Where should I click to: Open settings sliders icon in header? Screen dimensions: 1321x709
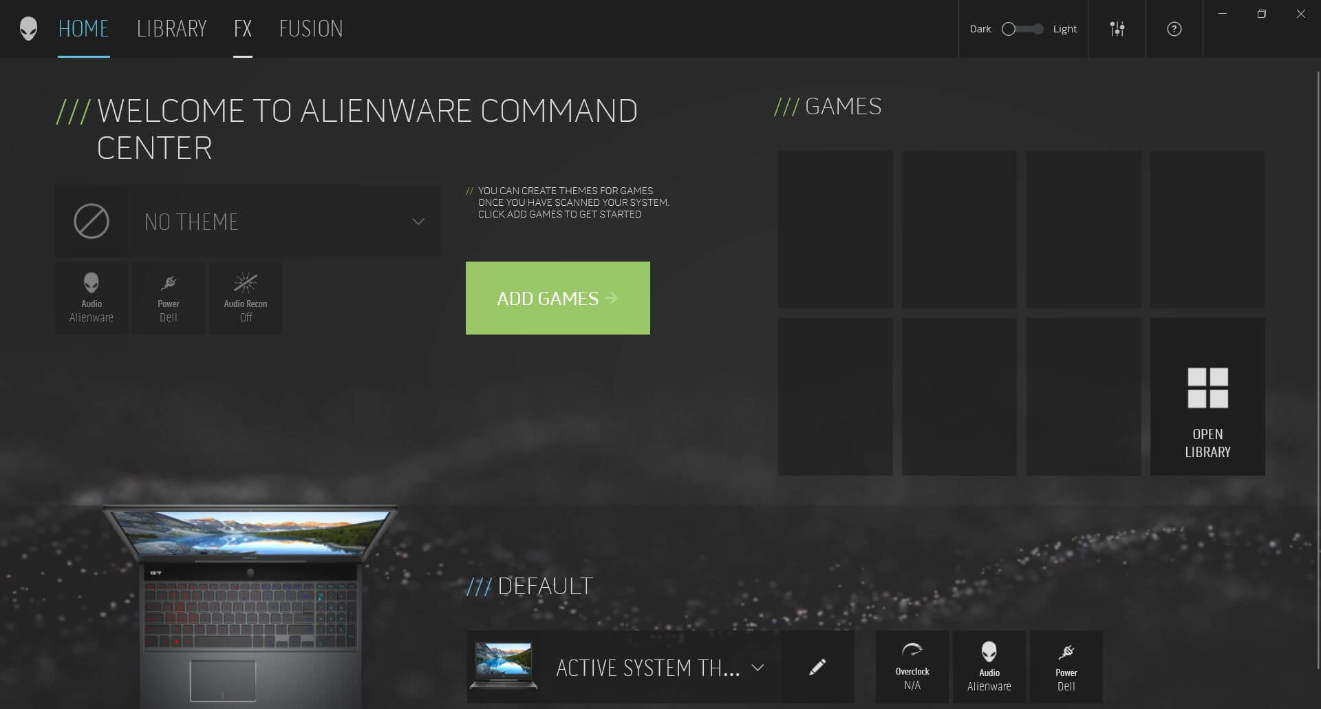click(x=1117, y=29)
